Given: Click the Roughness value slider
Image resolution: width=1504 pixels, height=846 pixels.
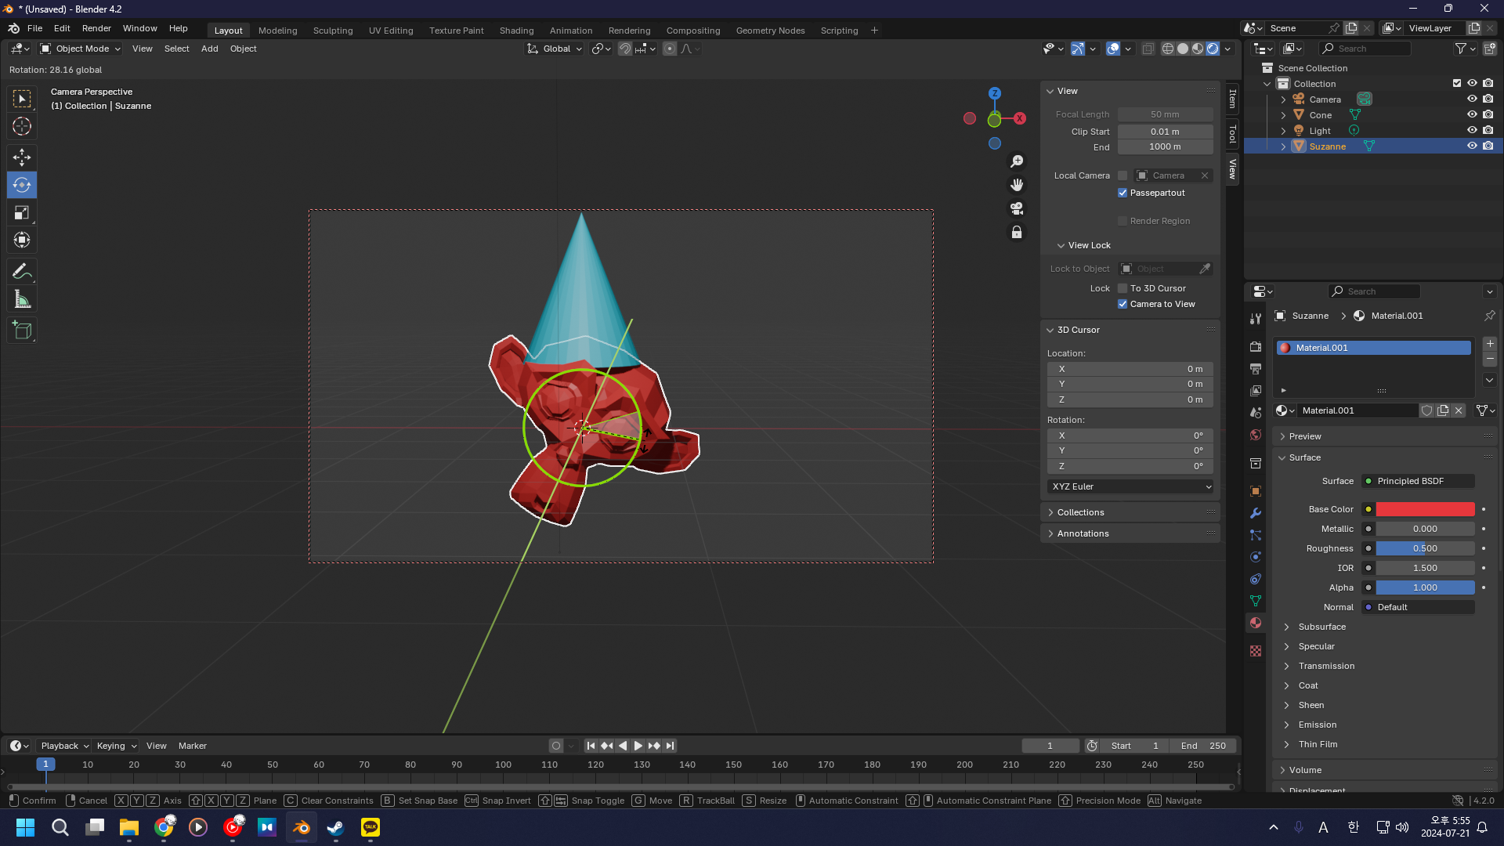Looking at the screenshot, I should [x=1425, y=548].
